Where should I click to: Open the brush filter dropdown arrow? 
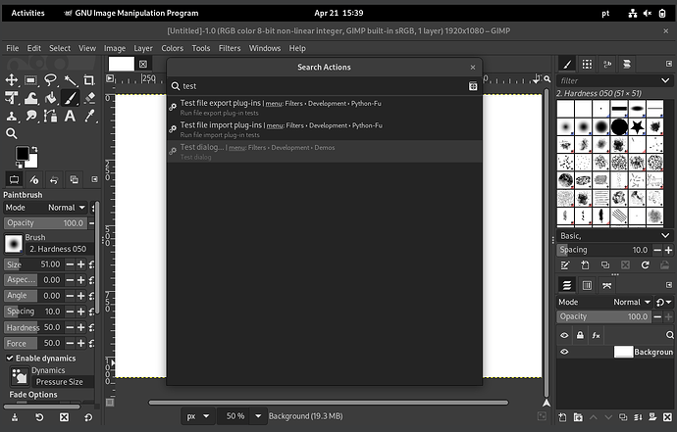665,80
